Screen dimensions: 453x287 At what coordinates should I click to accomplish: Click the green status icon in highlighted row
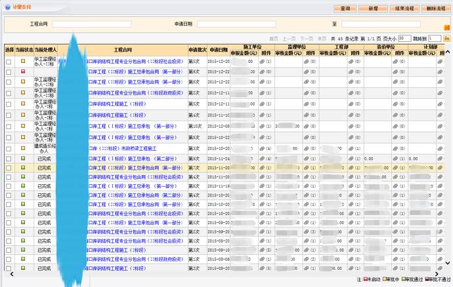click(23, 168)
